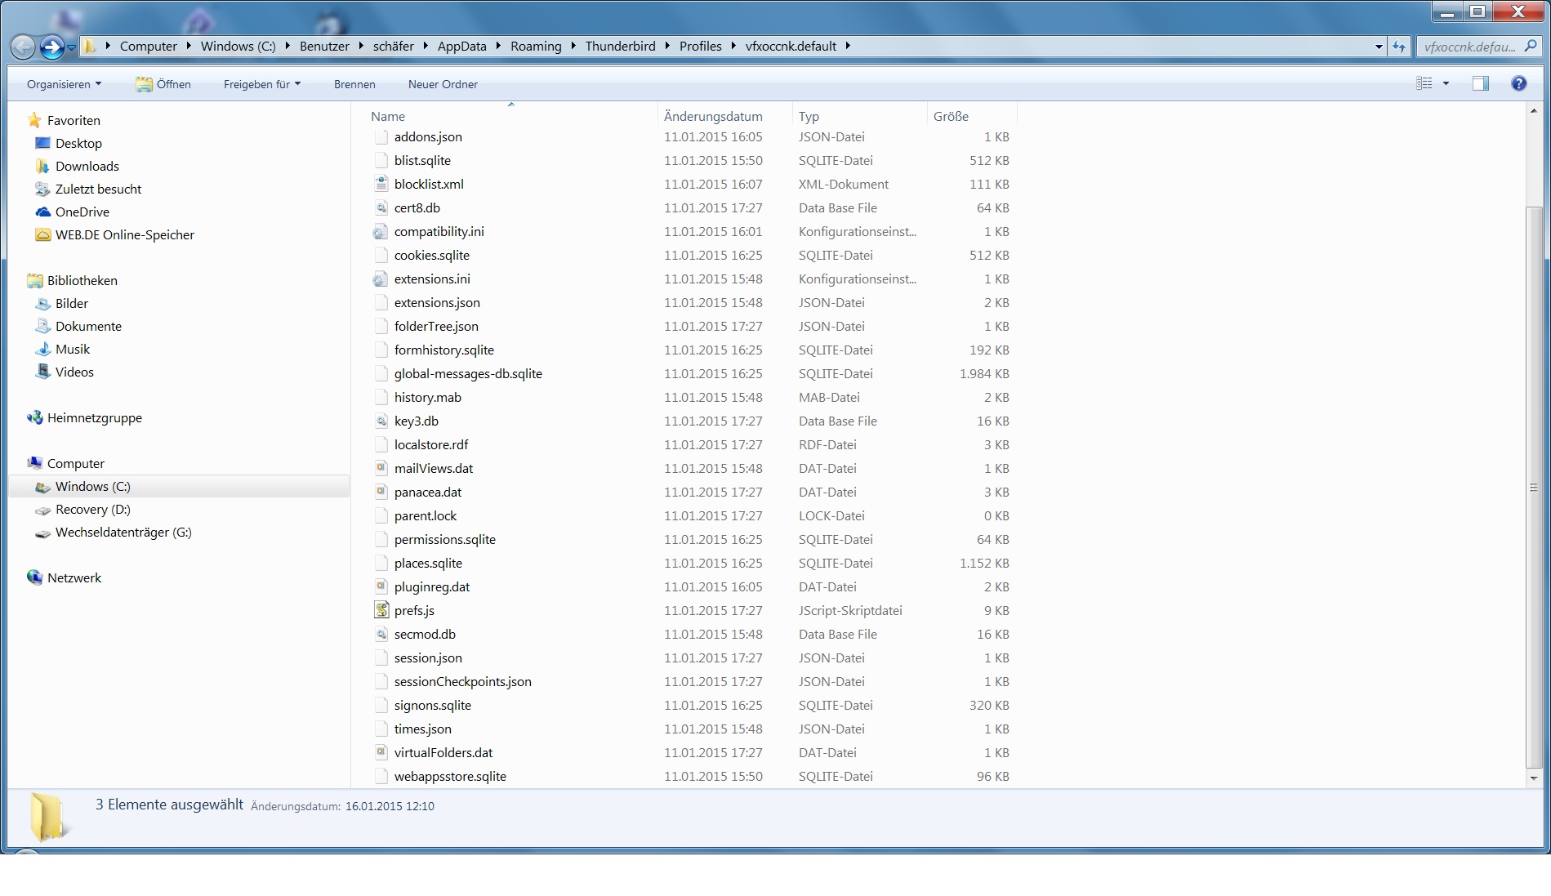Viewport: 1551px width, 896px height.
Task: Click the Back navigation arrow
Action: pyautogui.click(x=23, y=47)
